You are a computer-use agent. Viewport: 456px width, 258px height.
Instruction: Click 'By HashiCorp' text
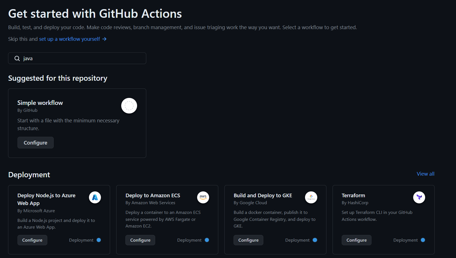tap(355, 203)
